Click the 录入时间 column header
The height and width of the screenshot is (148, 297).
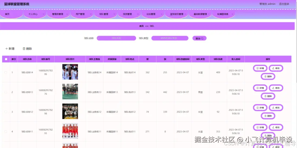pyautogui.click(x=236, y=59)
